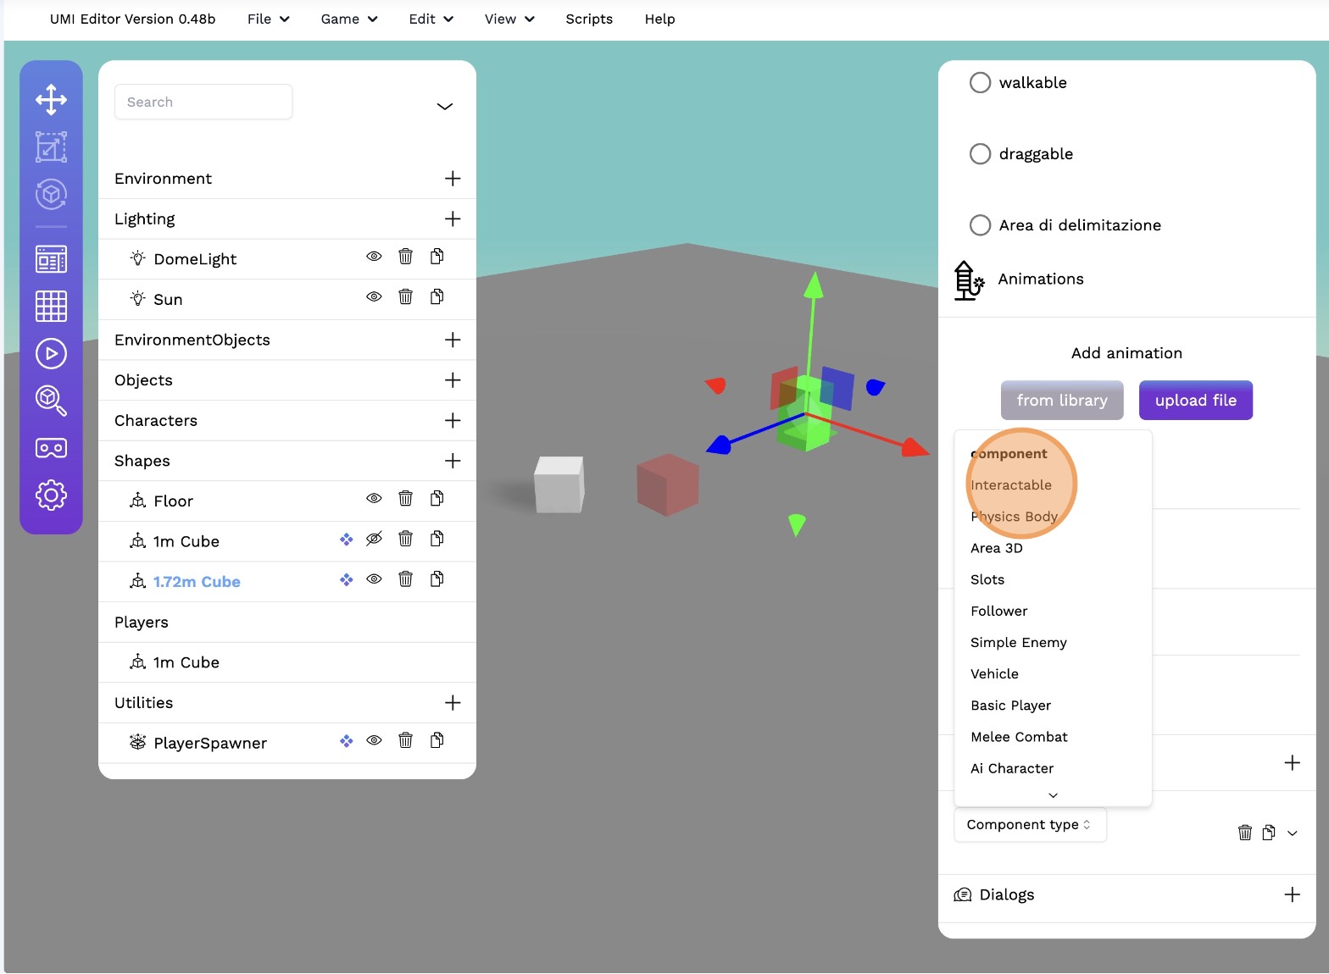Select the move tool in left toolbar
Image resolution: width=1329 pixels, height=974 pixels.
click(x=51, y=99)
